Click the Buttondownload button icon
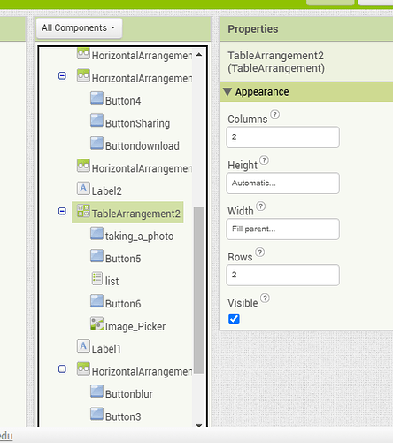The width and height of the screenshot is (393, 443). [96, 143]
